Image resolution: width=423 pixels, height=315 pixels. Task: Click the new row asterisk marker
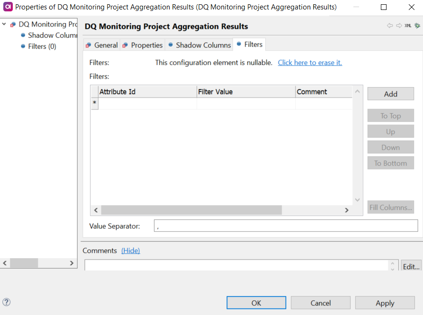click(94, 102)
